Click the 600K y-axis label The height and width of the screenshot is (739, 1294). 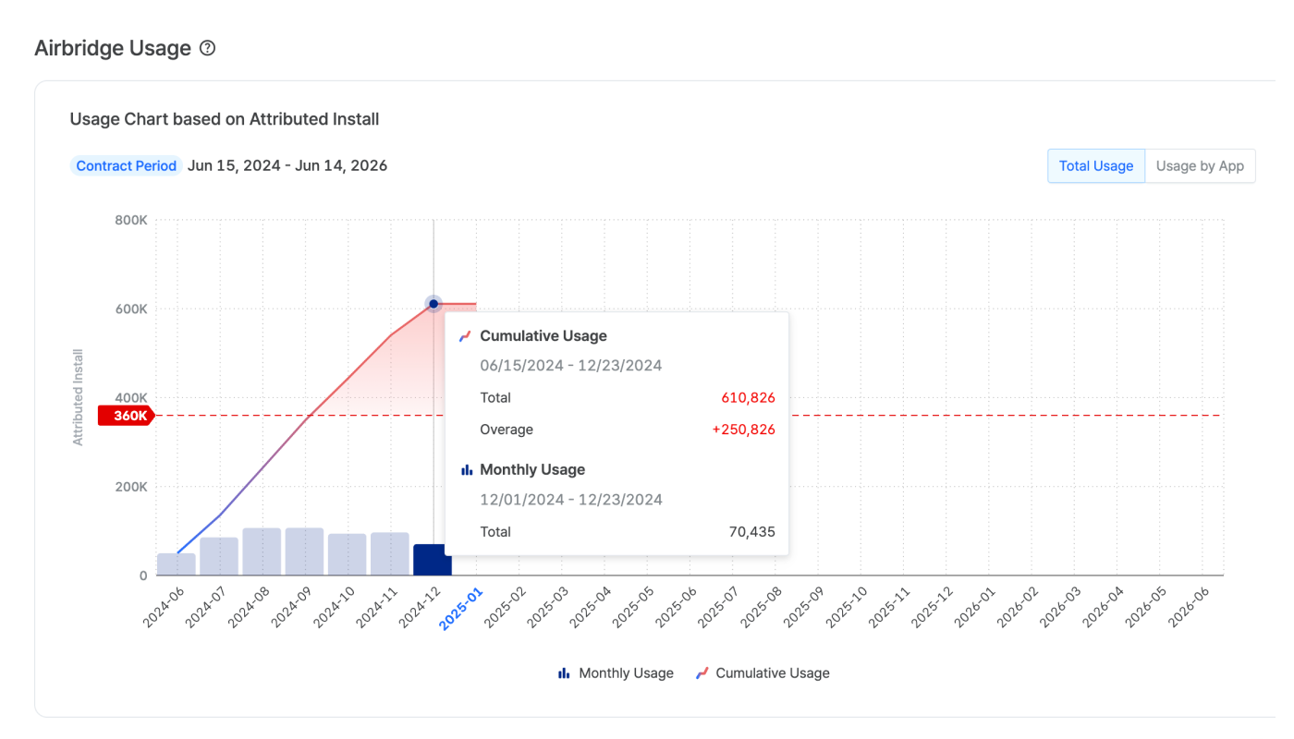(x=130, y=309)
